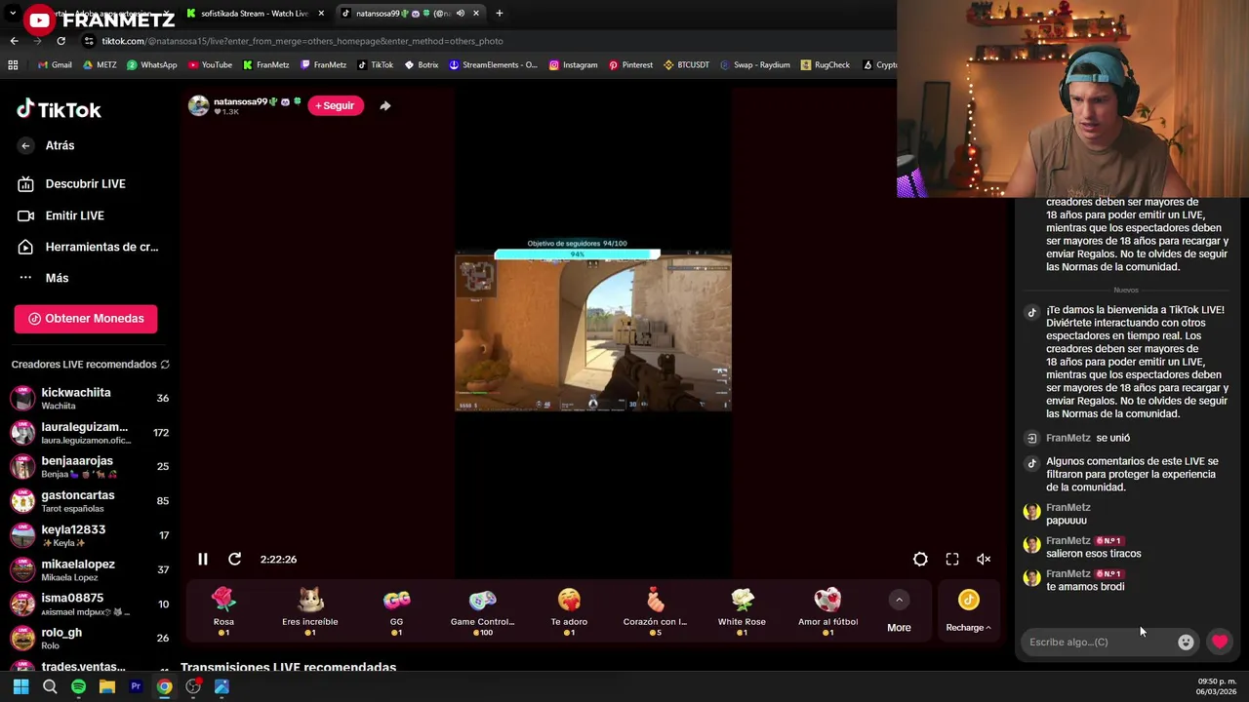Click the taskbar clock and date
This screenshot has height=702, width=1249.
click(1217, 686)
